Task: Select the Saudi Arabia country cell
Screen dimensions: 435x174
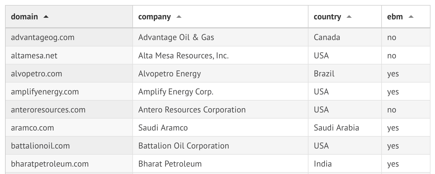Action: [336, 128]
